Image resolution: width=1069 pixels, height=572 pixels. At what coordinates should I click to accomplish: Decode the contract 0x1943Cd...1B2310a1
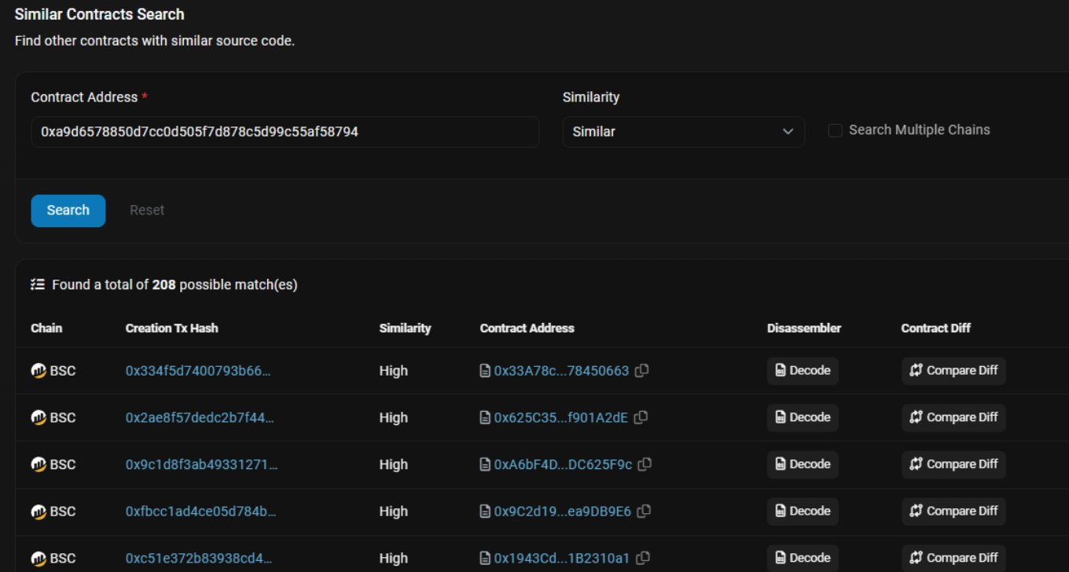tap(803, 558)
